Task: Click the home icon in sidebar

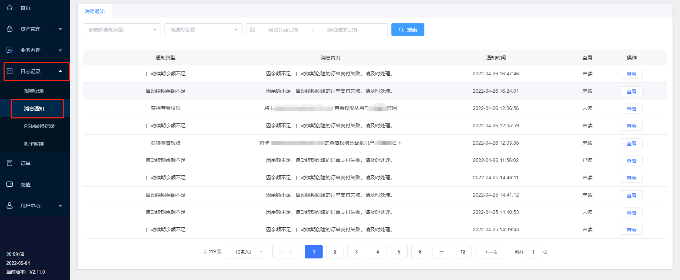Action: [x=10, y=7]
